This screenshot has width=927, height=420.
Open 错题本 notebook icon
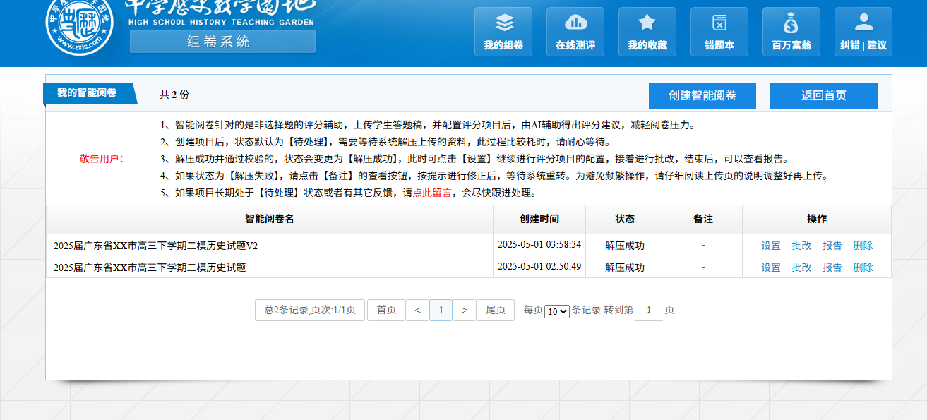pyautogui.click(x=719, y=24)
